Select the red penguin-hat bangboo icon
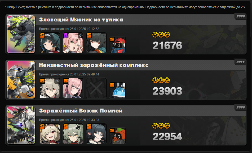The image size is (252, 153). pos(118,45)
